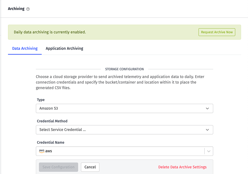Click the Credential Name label
This screenshot has height=174, width=248.
(x=51, y=142)
